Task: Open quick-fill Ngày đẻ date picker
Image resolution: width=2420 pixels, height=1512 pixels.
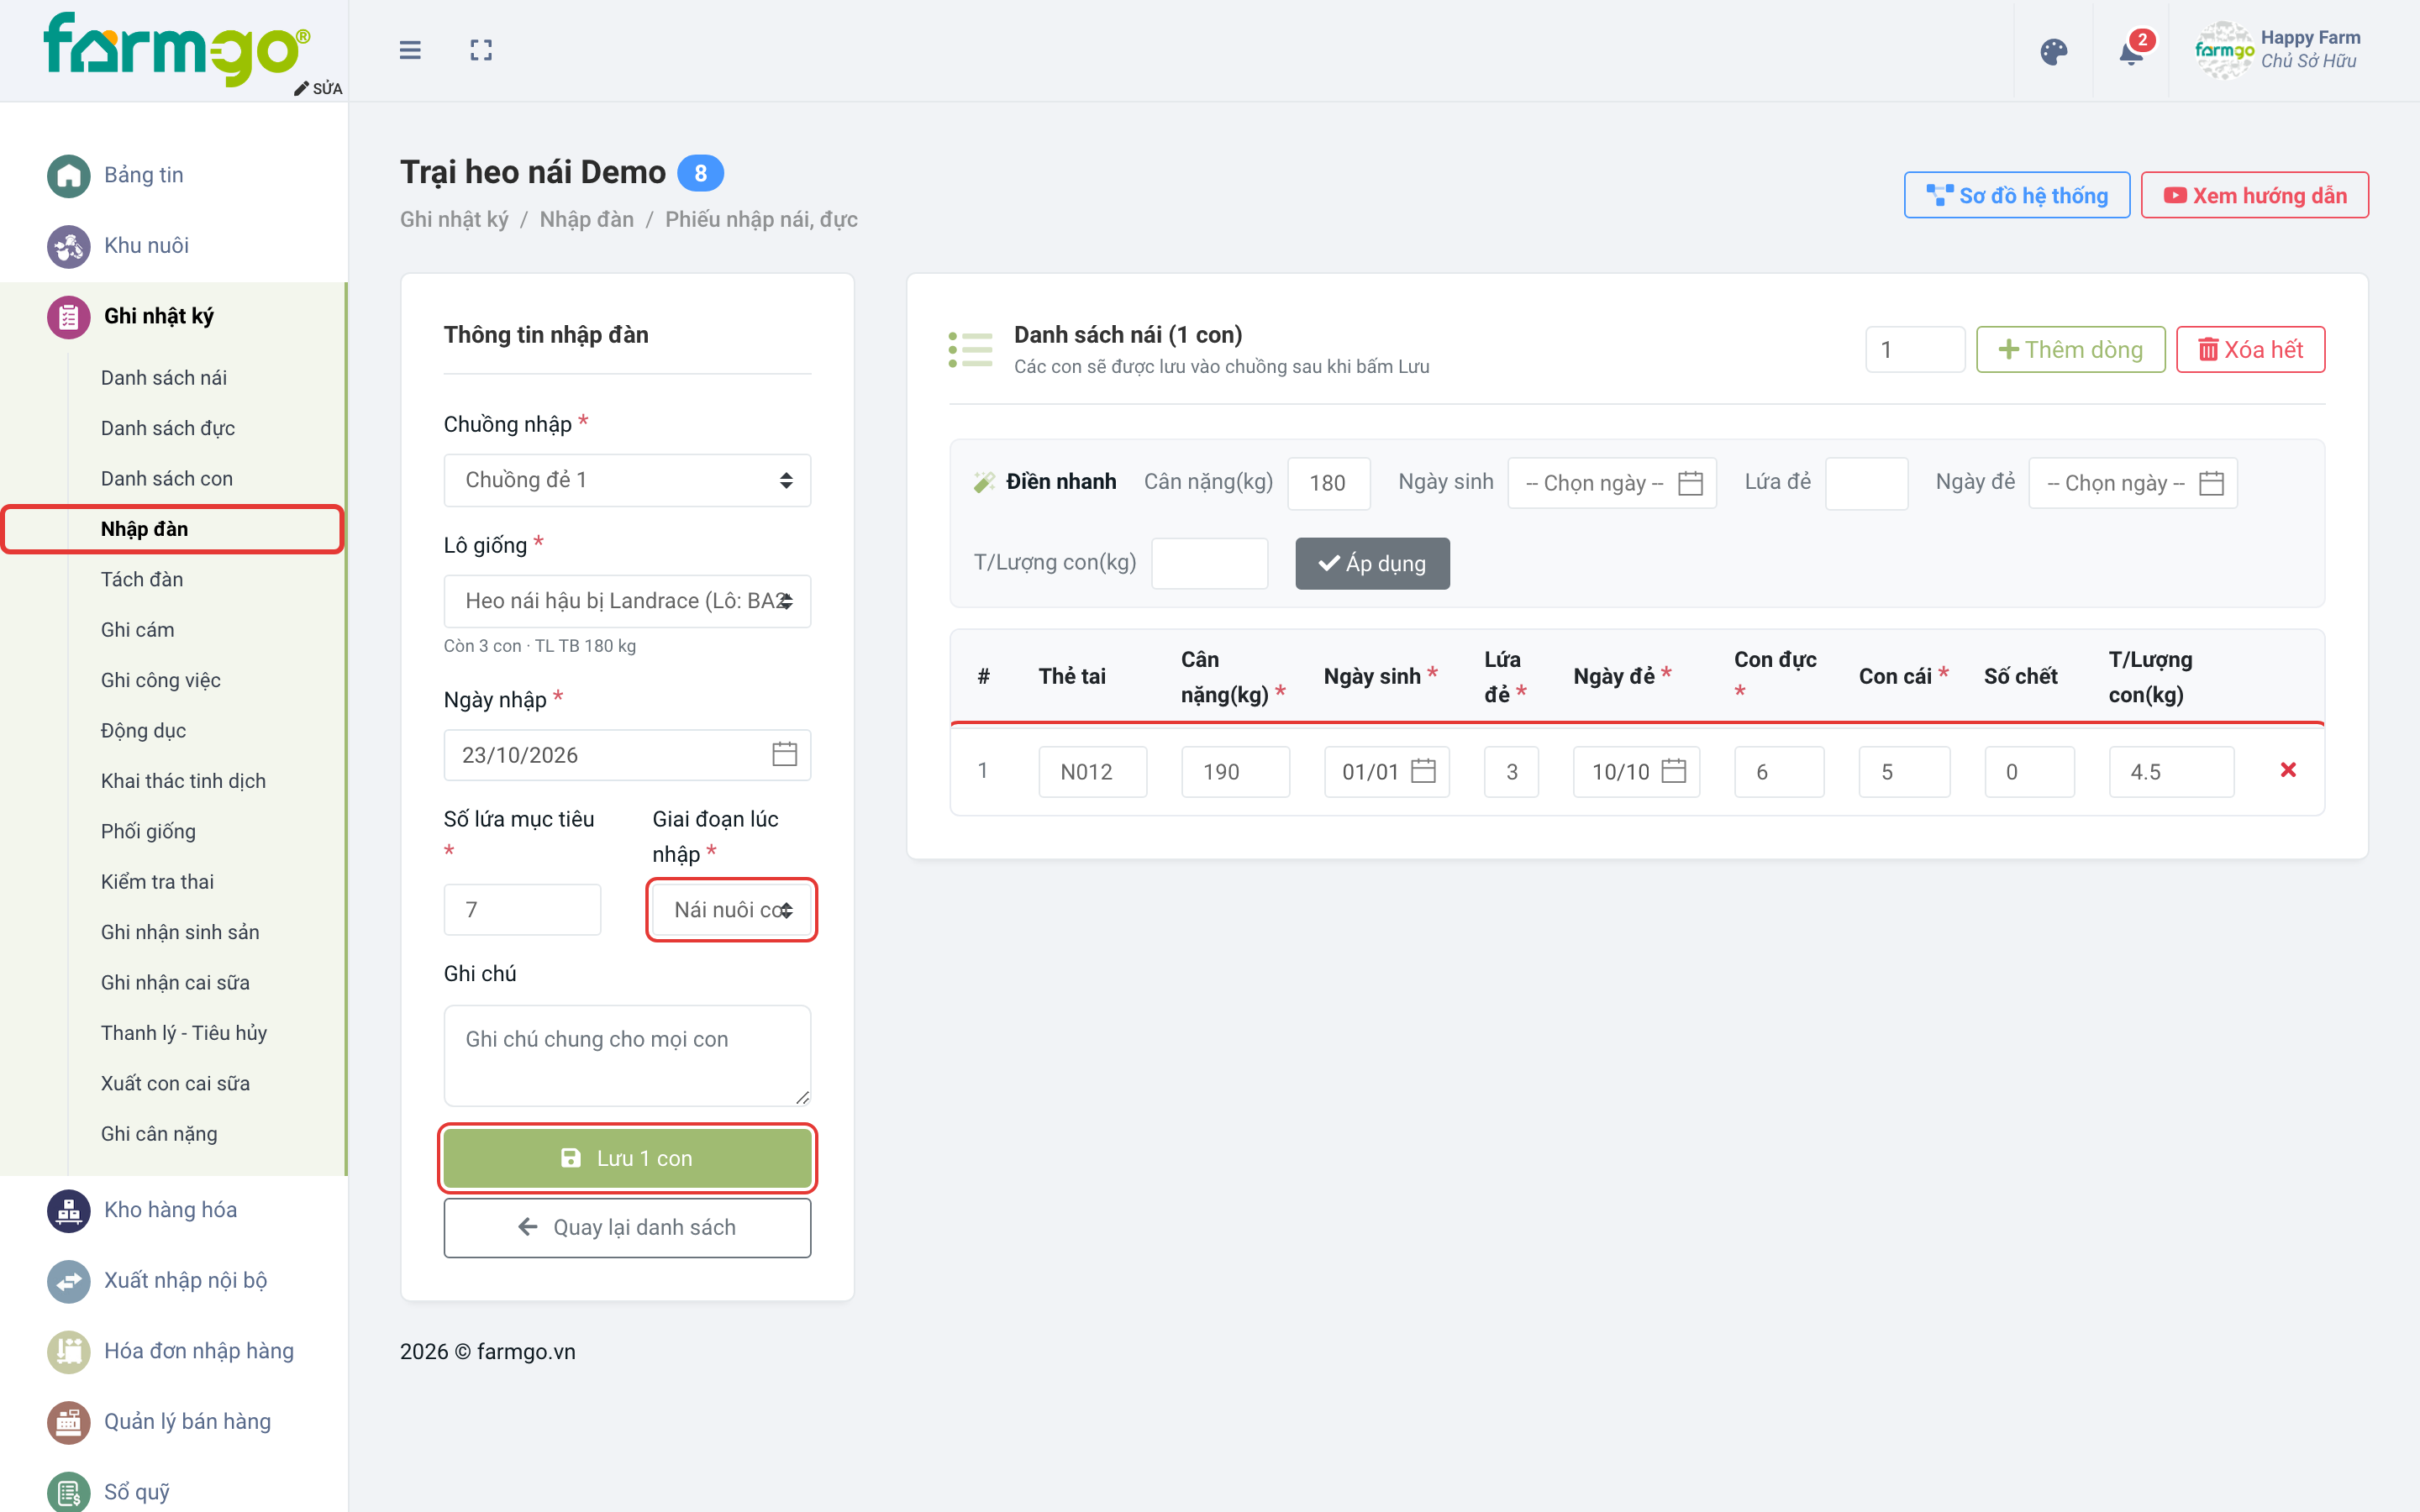Action: click(2133, 483)
